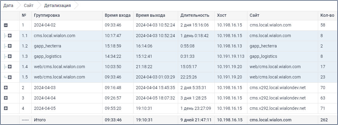Expand row 1.4 plus icon
Screen dimensions: 338x125
[x=10, y=67]
